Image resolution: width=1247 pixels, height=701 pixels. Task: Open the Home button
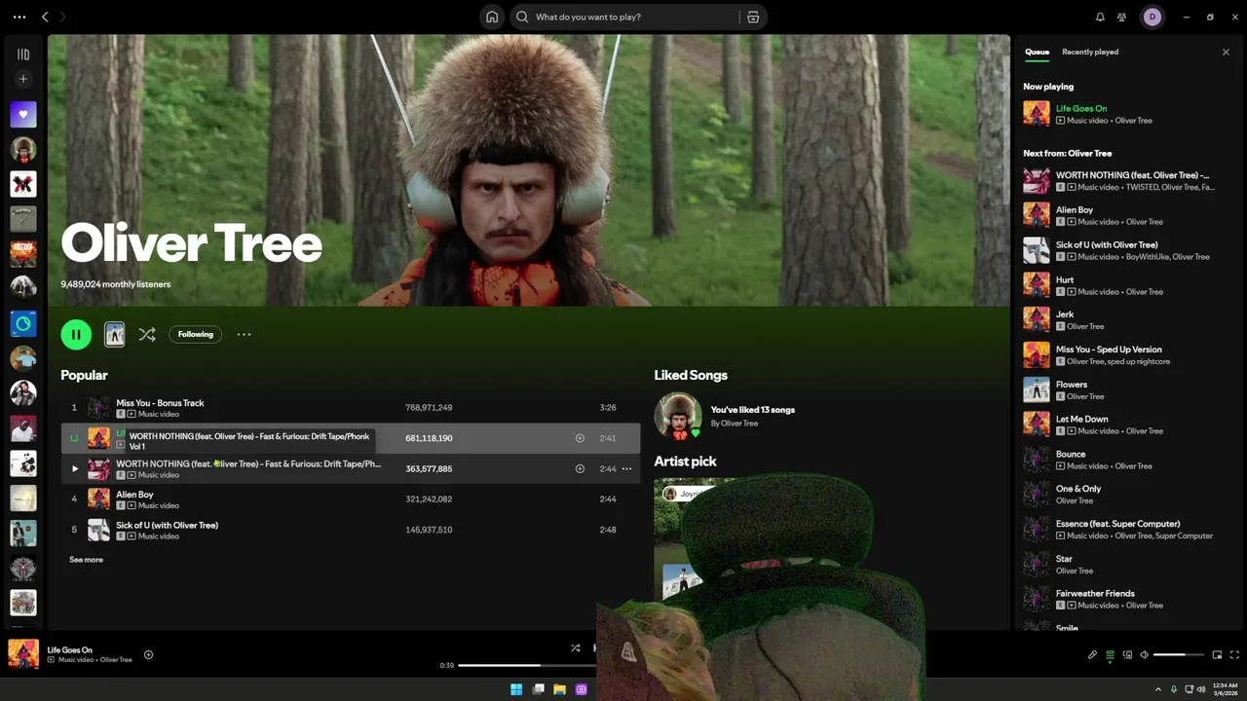[492, 17]
